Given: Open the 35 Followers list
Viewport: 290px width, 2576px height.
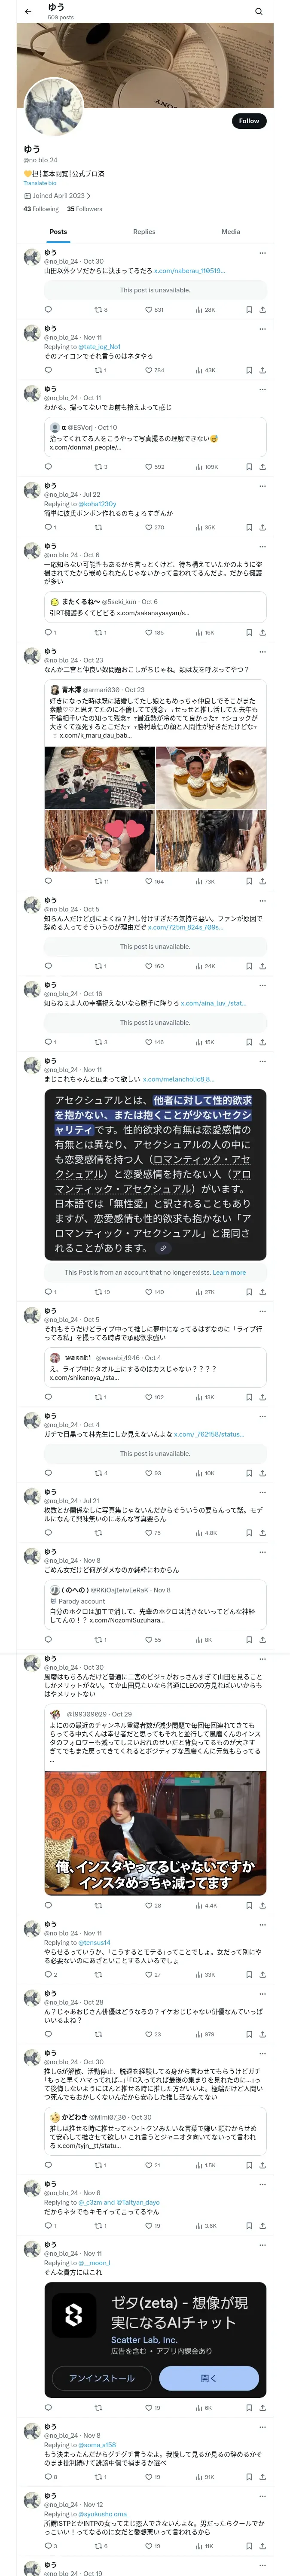Looking at the screenshot, I should [x=84, y=209].
